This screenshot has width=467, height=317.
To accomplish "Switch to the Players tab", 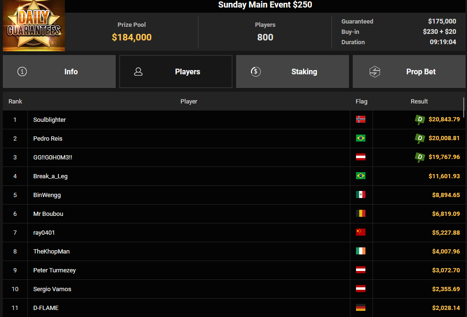I will [176, 71].
